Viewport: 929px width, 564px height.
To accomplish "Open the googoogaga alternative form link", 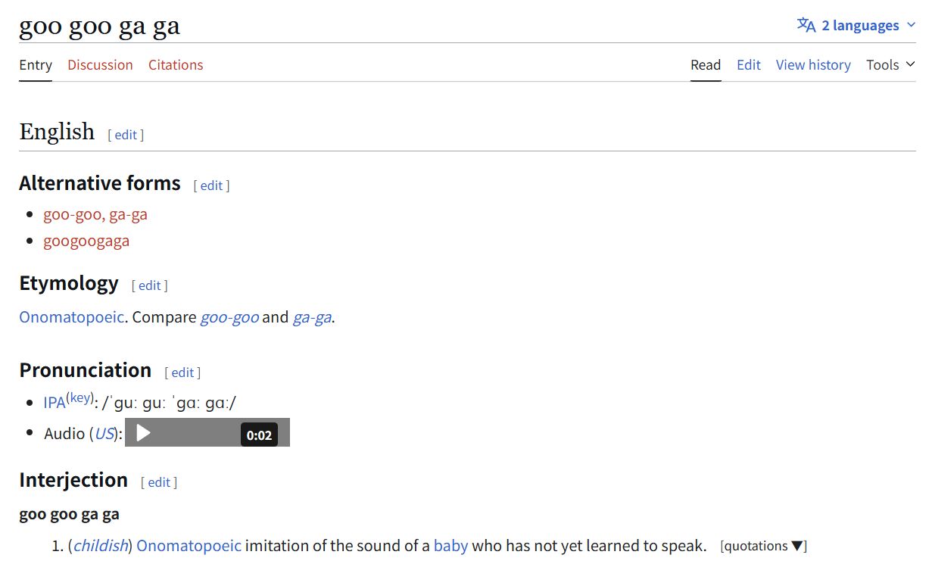I will [x=86, y=241].
